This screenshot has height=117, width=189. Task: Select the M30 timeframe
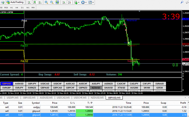6,8
